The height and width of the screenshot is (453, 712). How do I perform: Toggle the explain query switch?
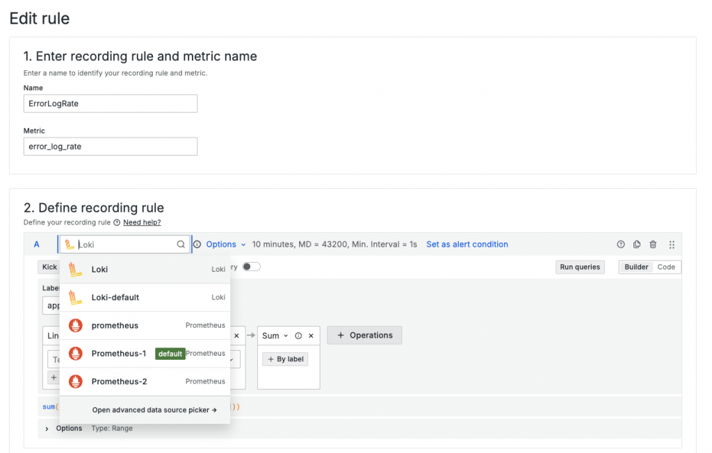point(251,267)
